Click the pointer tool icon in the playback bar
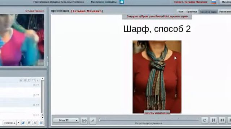The image size is (231, 129). point(93,121)
